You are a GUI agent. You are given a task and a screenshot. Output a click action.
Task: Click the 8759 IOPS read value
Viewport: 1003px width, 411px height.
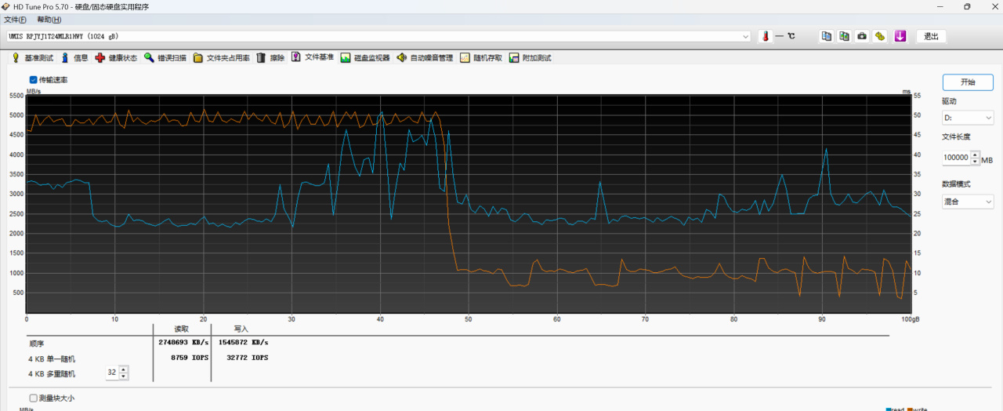click(190, 358)
